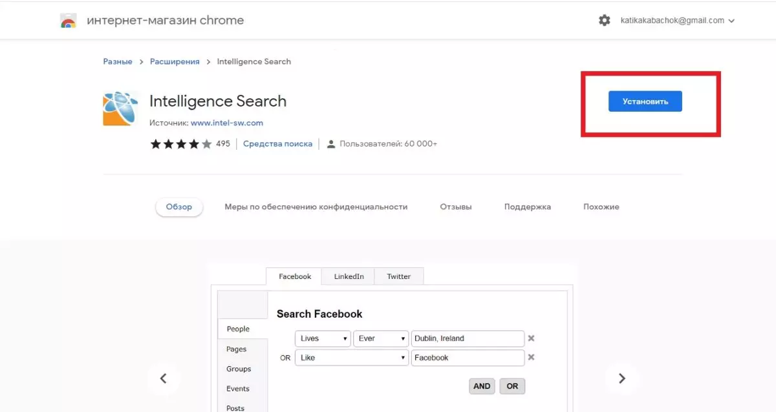Remove the Facebook row with X icon
Screen dimensions: 776x412
[x=532, y=357]
